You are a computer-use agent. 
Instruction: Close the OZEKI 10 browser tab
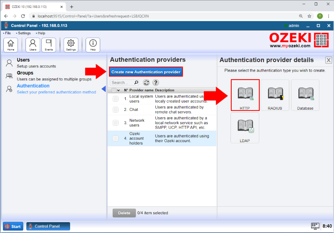(61, 7)
